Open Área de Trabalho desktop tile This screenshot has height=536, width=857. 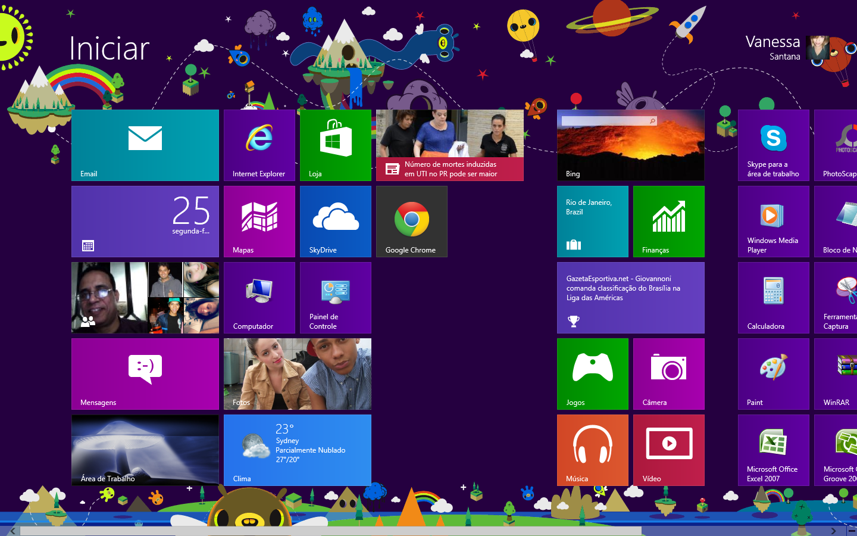[x=145, y=450]
